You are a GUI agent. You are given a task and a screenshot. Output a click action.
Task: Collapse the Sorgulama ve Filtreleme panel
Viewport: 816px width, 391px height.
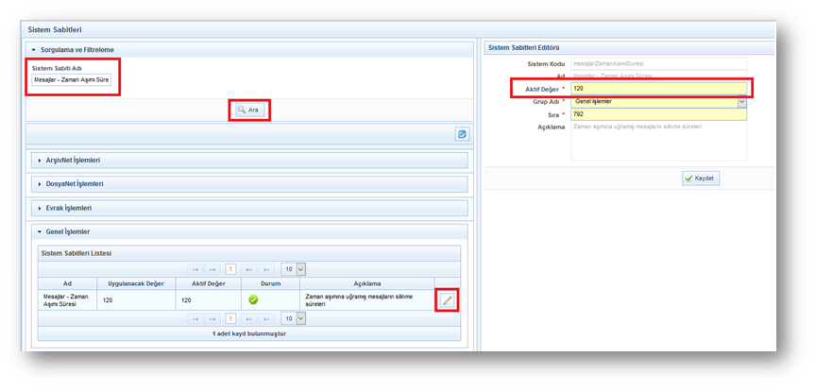(x=74, y=49)
